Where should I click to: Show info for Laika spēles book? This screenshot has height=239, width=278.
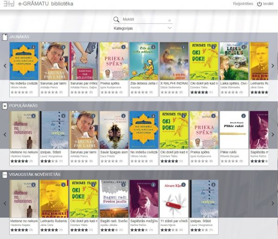point(244,47)
